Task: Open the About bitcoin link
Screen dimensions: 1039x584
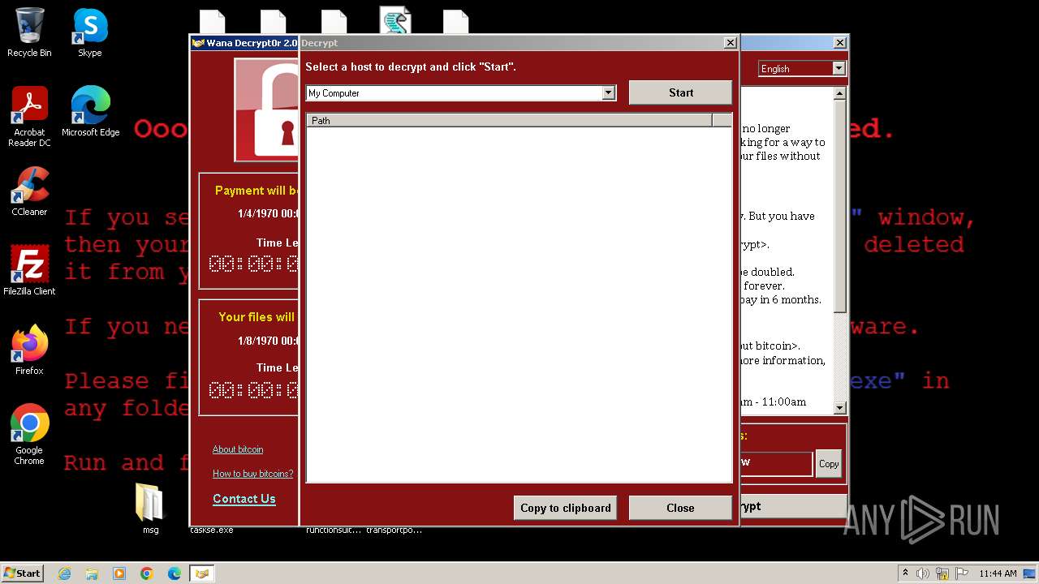Action: 238,449
